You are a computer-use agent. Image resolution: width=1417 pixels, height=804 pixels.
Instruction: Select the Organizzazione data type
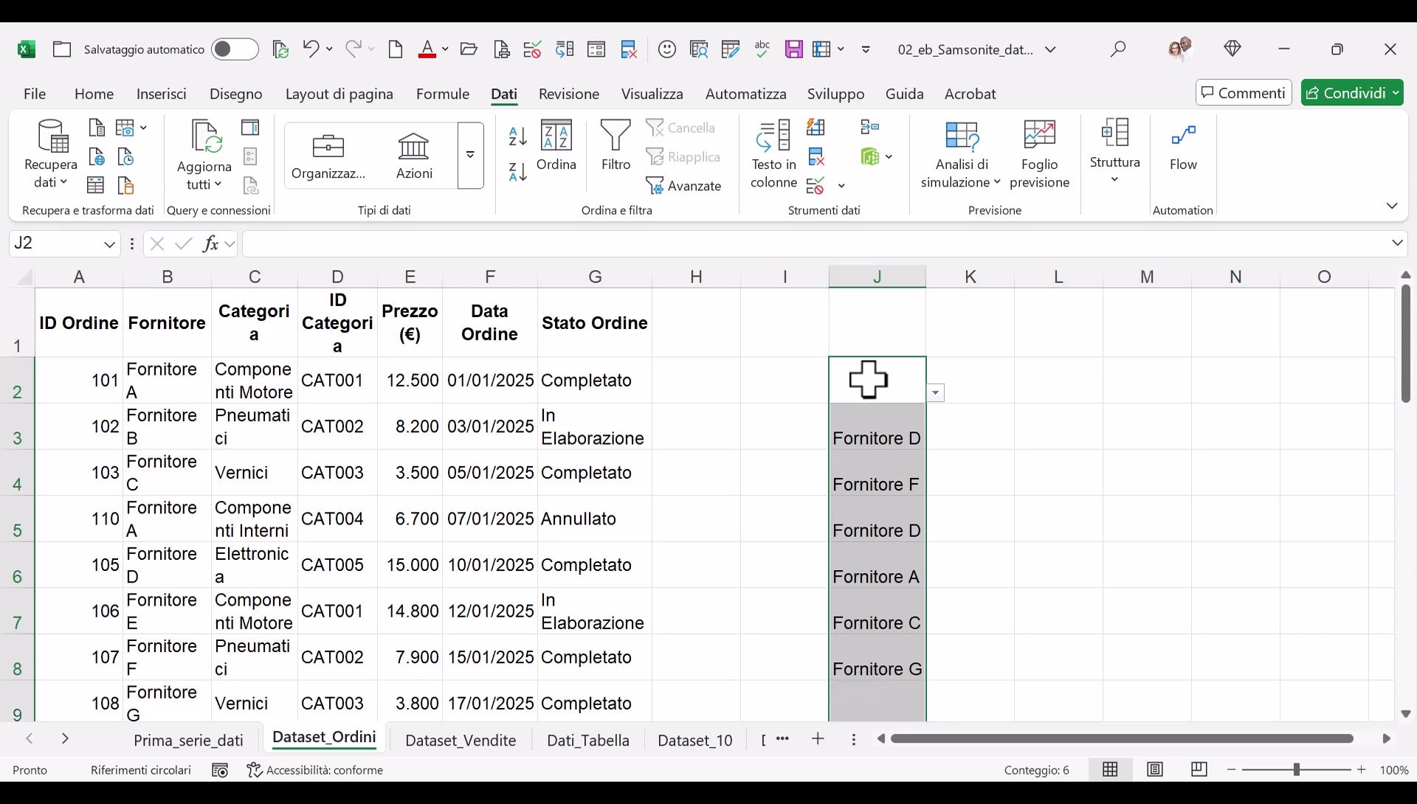click(328, 156)
